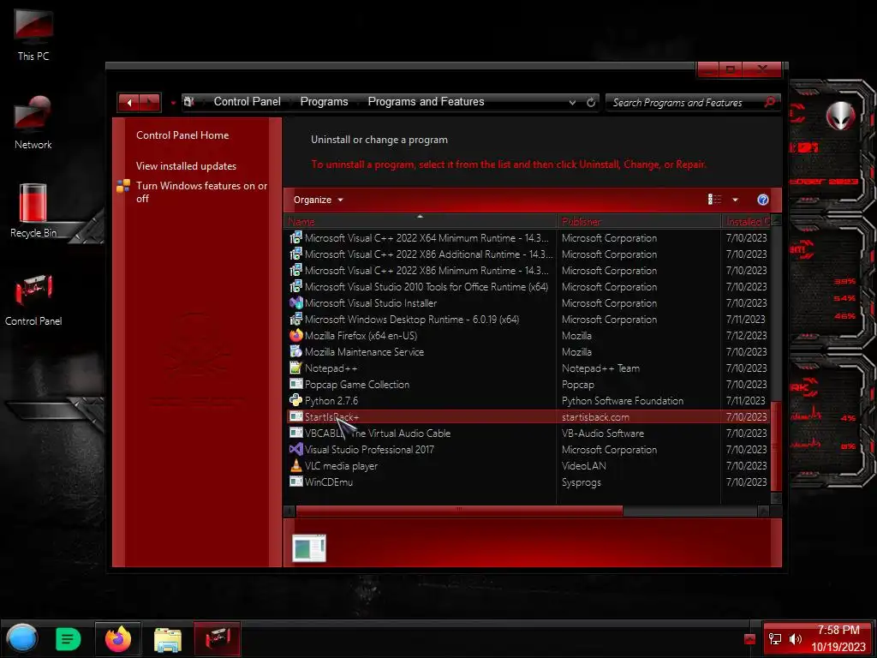Launch Firefox from the taskbar
877x658 pixels.
click(x=118, y=639)
